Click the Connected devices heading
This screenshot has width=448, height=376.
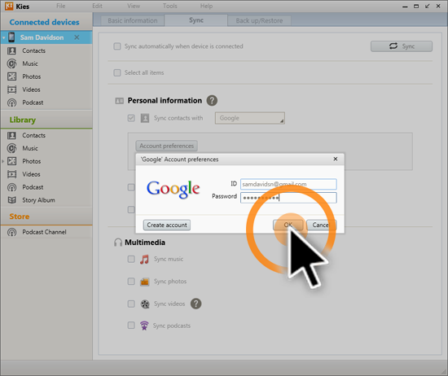pyautogui.click(x=44, y=22)
